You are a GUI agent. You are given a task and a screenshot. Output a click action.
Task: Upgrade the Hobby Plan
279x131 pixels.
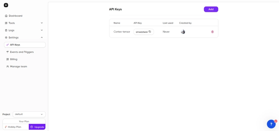coord(37,127)
